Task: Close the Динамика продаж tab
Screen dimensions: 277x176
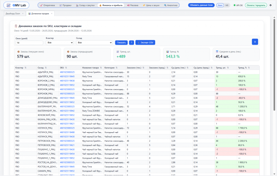Action: pos(52,14)
